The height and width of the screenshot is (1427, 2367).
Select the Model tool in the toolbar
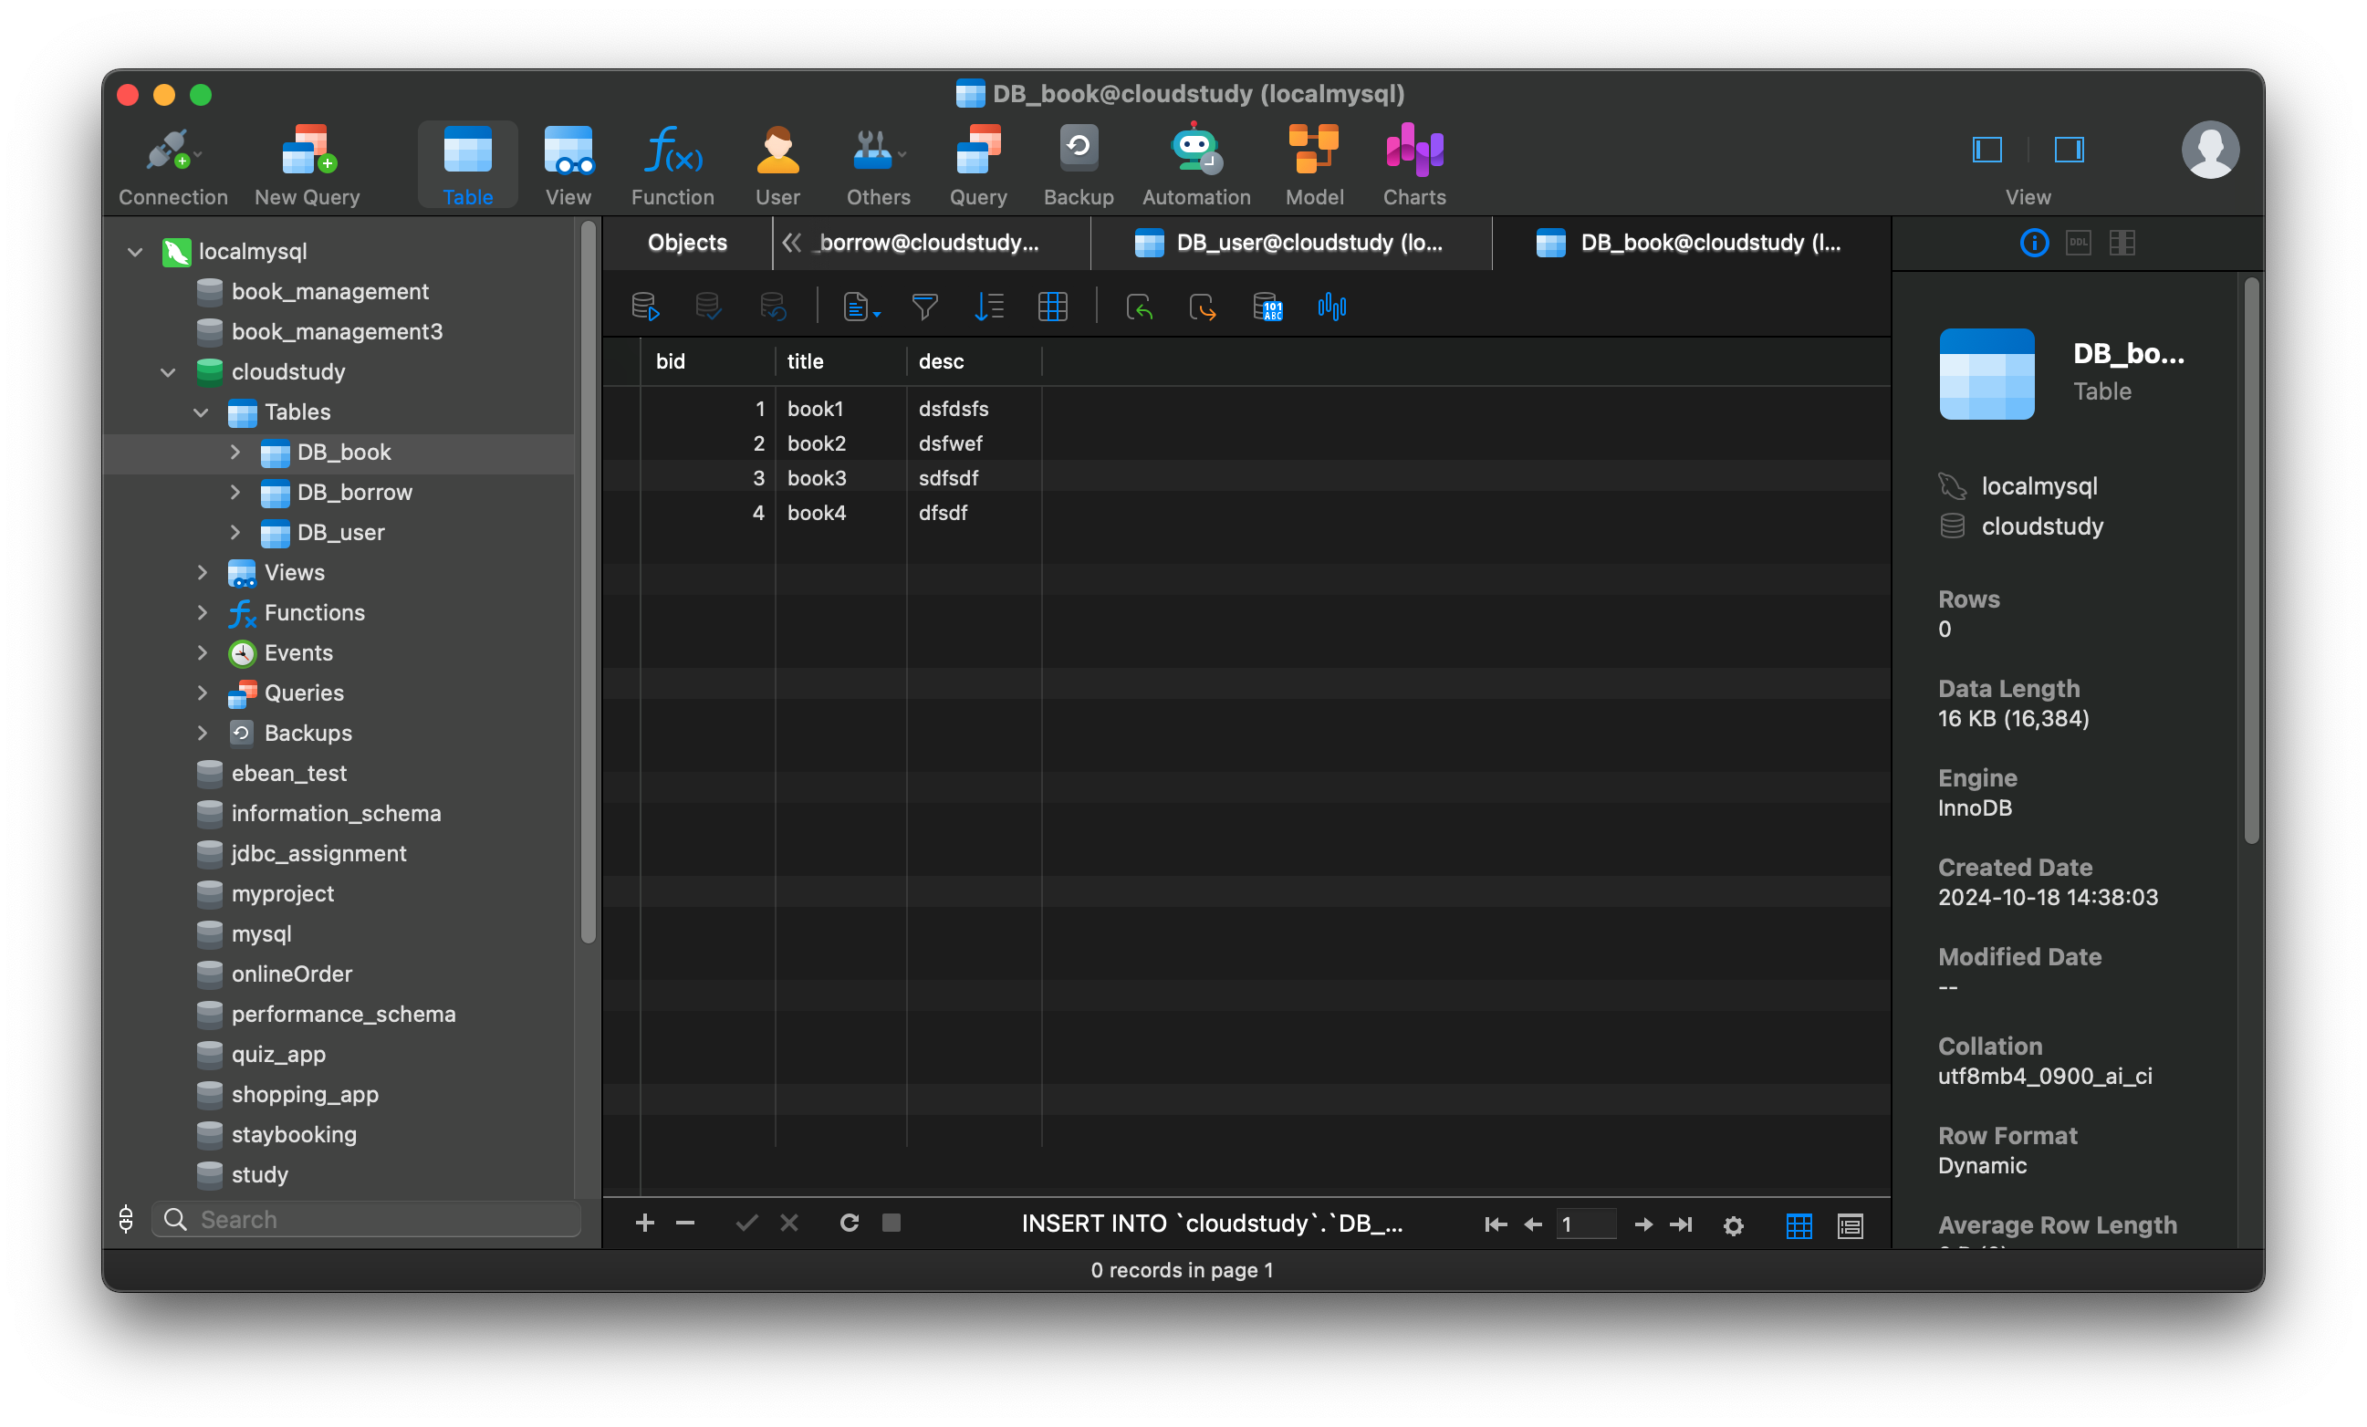(1313, 163)
